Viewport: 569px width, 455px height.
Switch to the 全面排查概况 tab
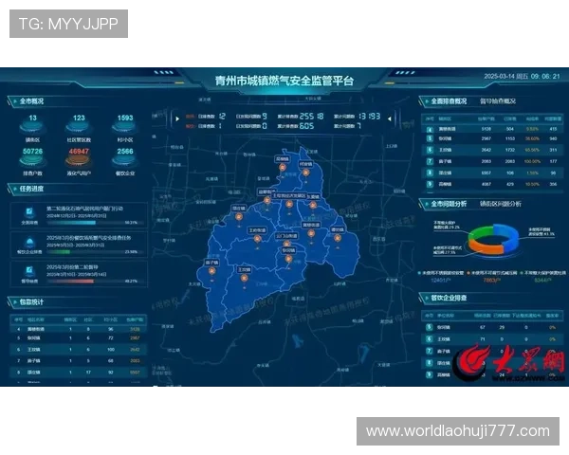pos(449,101)
